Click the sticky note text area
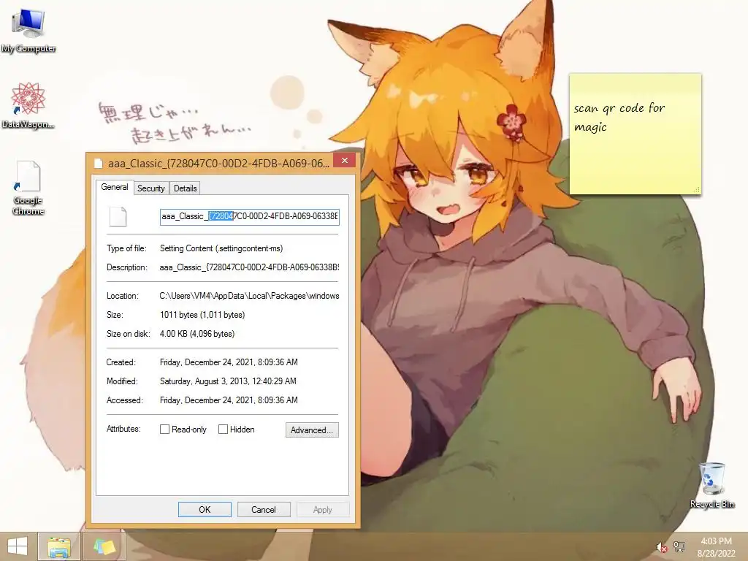This screenshot has height=561, width=748. pos(635,138)
